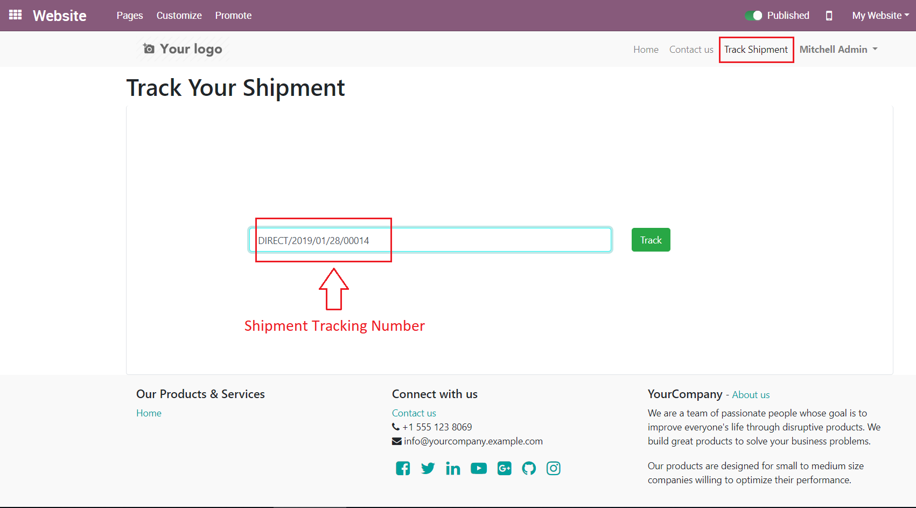This screenshot has width=916, height=508.
Task: Open the Google Plus social icon
Action: point(504,468)
